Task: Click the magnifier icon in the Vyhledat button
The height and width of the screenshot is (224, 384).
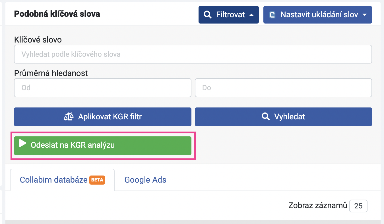Action: coord(265,117)
